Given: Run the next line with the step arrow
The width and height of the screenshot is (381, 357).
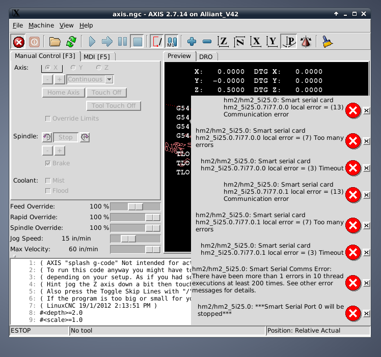Looking at the screenshot, I should click(107, 42).
